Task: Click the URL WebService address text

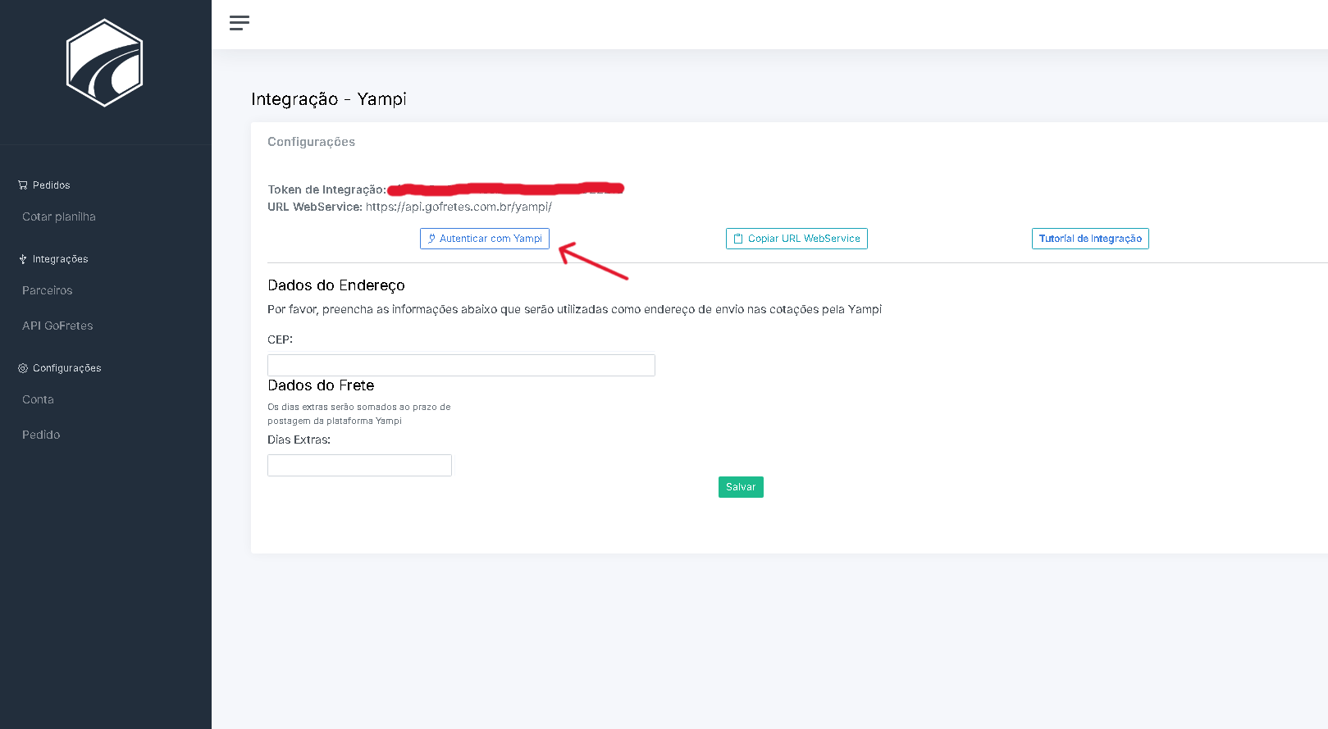Action: click(x=459, y=207)
